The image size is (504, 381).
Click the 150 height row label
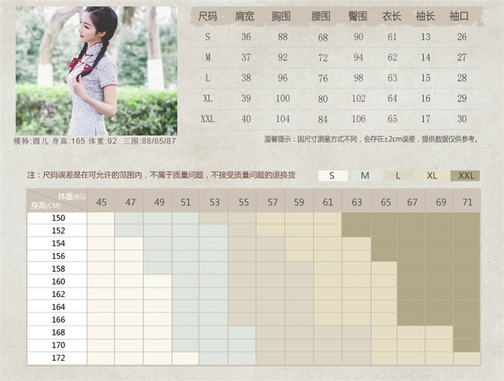58,217
